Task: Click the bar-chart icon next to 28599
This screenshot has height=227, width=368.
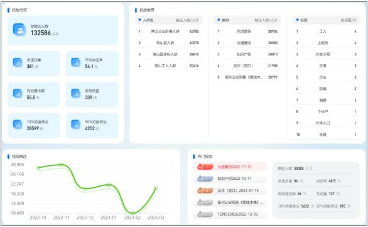Action: tap(18, 125)
